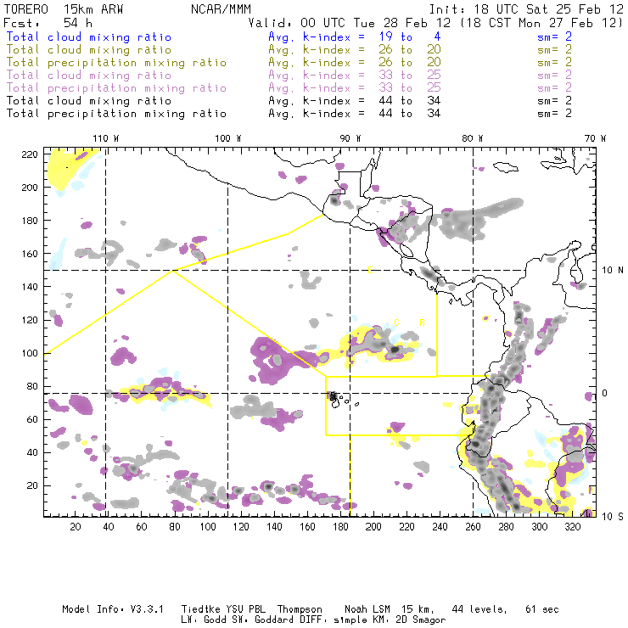This screenshot has height=628, width=628.
Task: Click the yellow "E" marker letter on the map
Action: pyautogui.click(x=371, y=271)
